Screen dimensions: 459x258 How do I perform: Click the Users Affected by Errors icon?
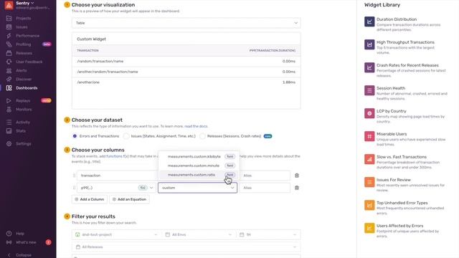point(369,228)
